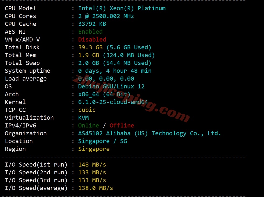Click the 'Total Disk' label
The height and width of the screenshot is (197, 264).
click(x=22, y=47)
